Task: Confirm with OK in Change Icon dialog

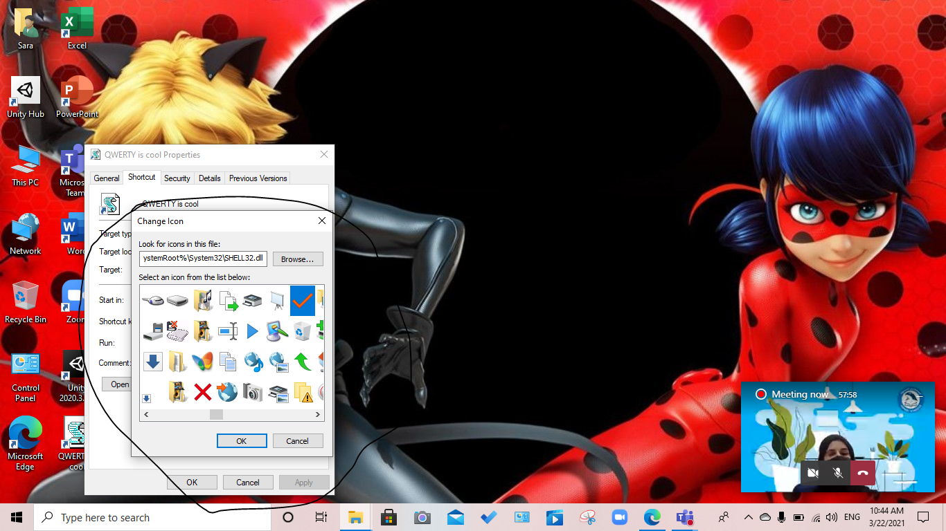Action: [x=242, y=441]
